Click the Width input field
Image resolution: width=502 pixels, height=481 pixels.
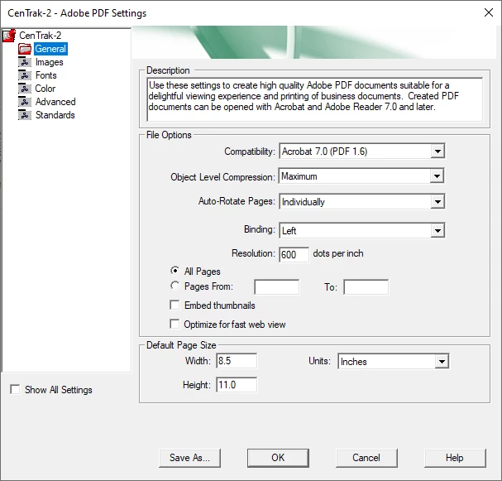tap(237, 361)
